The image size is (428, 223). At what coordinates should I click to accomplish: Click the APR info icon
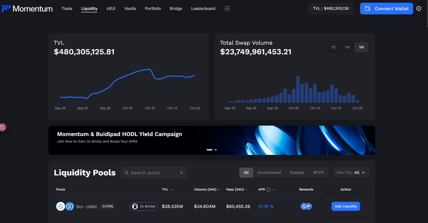(268, 189)
